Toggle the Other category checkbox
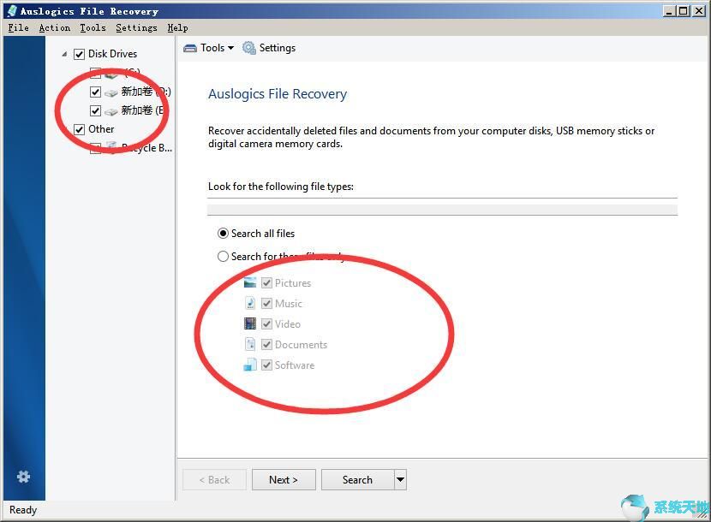This screenshot has width=711, height=522. click(x=79, y=128)
